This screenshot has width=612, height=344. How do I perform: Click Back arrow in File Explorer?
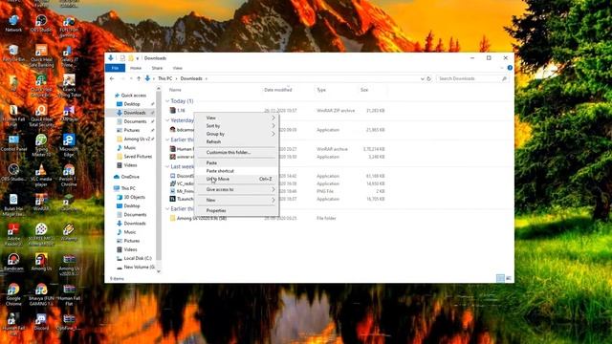[112, 78]
